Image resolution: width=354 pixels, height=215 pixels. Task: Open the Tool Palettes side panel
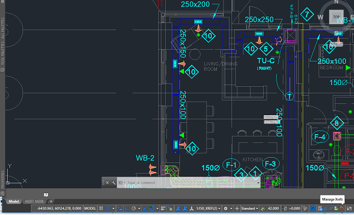(2, 41)
